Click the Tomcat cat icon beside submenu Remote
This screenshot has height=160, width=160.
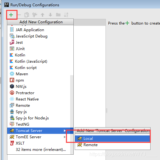[80, 145]
